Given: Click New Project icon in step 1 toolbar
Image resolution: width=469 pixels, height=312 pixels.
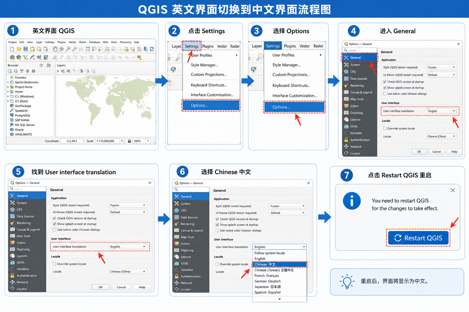Looking at the screenshot, I should [12, 49].
